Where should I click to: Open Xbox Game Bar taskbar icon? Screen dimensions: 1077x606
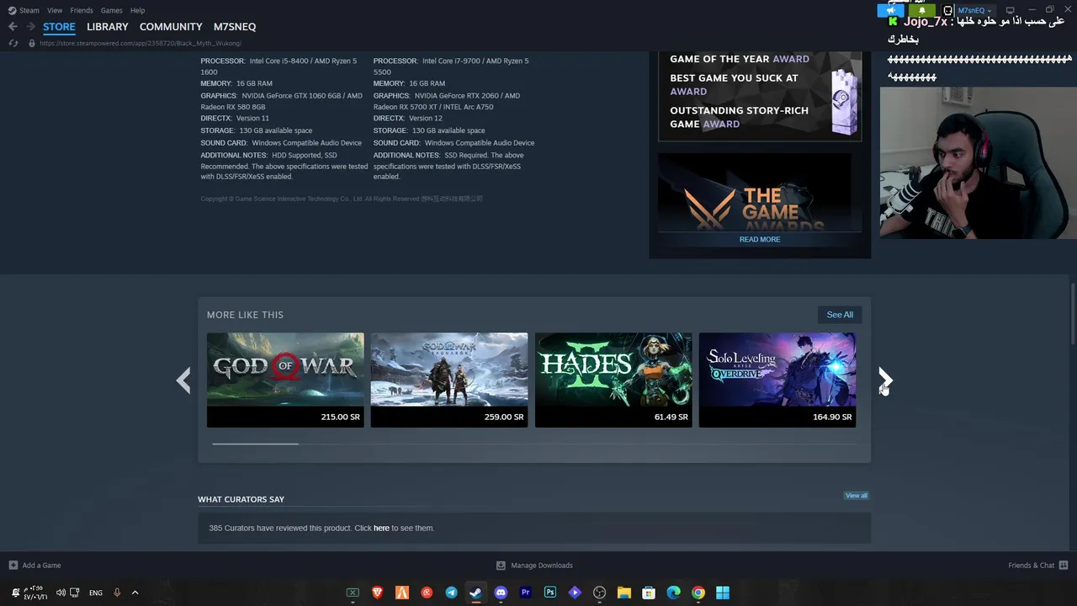click(353, 593)
